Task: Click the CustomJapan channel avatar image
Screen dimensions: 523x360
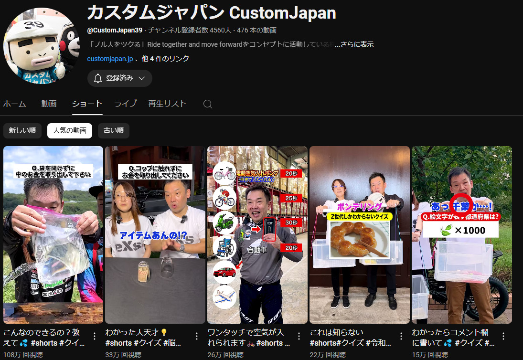Action: click(41, 46)
